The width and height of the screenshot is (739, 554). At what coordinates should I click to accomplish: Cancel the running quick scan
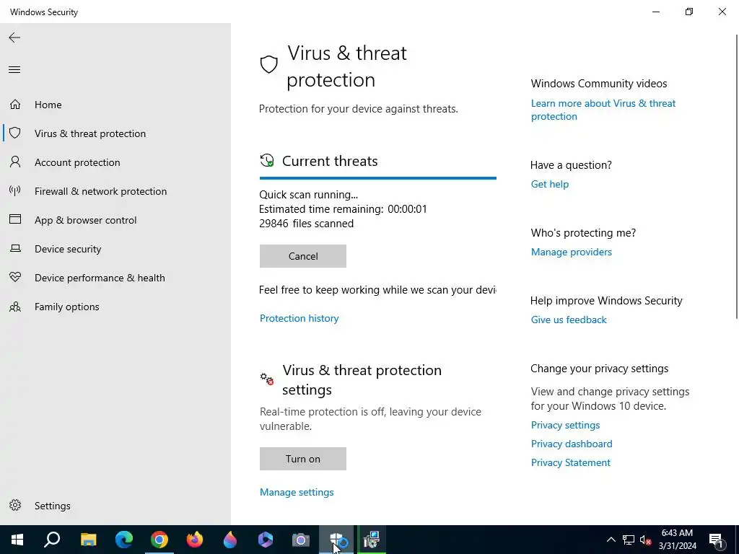click(x=302, y=256)
